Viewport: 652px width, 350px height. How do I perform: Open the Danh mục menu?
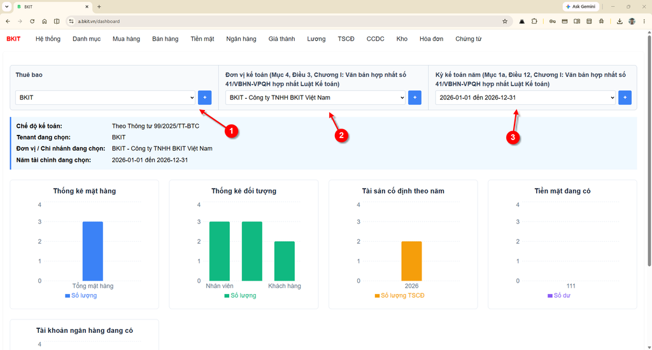[87, 39]
